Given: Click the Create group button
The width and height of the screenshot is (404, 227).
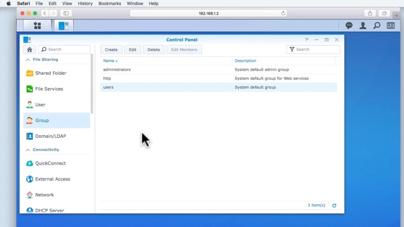Looking at the screenshot, I should tap(111, 49).
